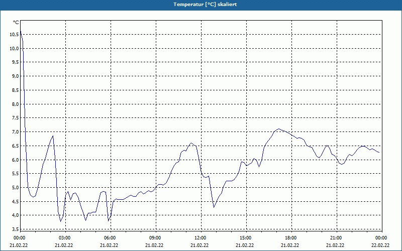Click the °C unit label on the axis
Image resolution: width=402 pixels, height=251 pixels.
16,23
